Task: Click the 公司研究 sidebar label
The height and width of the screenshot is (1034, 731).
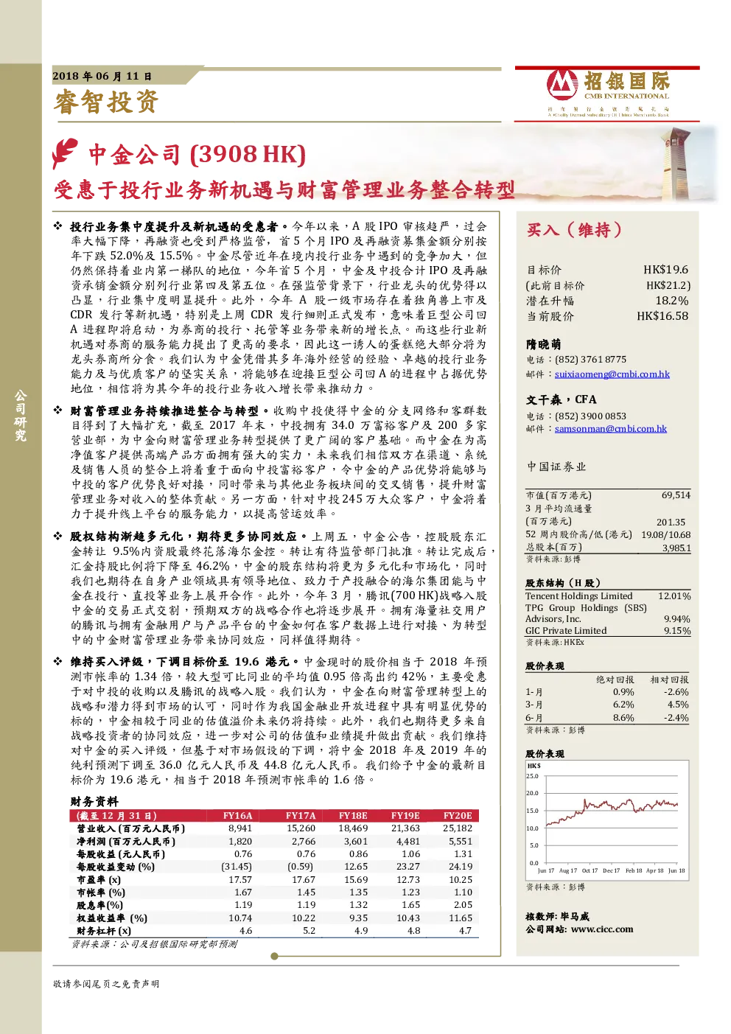Action: (21, 417)
